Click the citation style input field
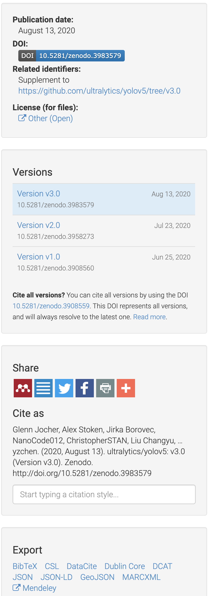Viewport: 210px width, 596px height. 104,494
